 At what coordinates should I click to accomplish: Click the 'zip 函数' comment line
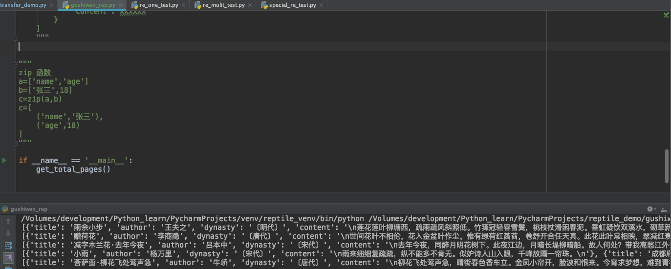(35, 73)
